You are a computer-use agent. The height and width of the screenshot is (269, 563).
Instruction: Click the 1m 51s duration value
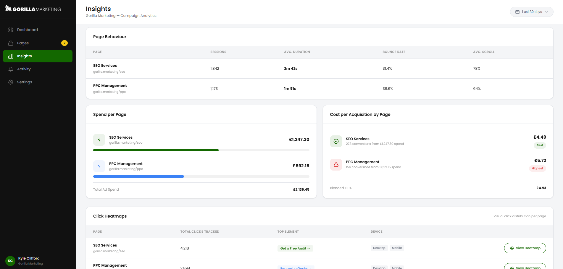point(290,89)
